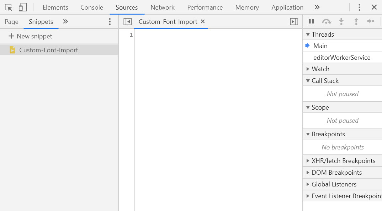Pause script execution button

pyautogui.click(x=312, y=21)
